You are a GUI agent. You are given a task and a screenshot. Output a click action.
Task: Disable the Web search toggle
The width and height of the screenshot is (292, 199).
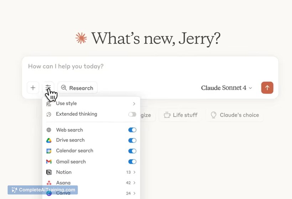[132, 130]
